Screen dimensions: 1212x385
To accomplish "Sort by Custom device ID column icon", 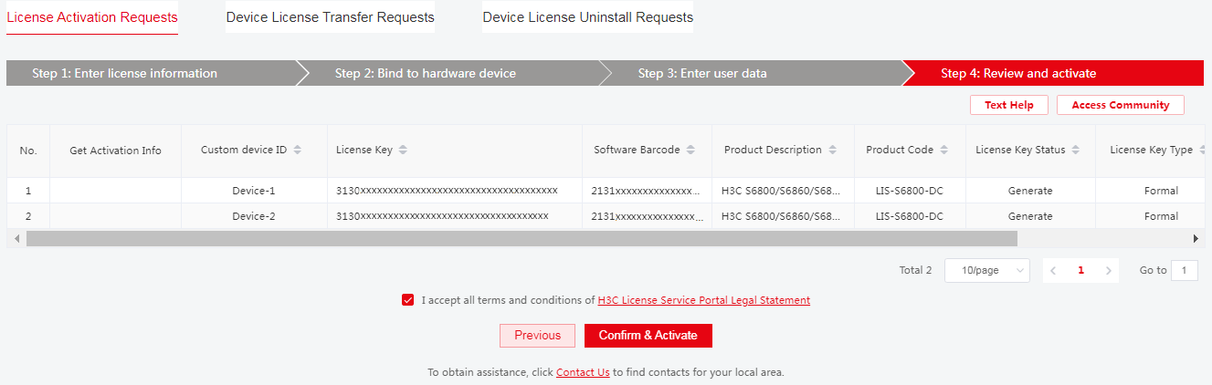I will click(x=297, y=150).
